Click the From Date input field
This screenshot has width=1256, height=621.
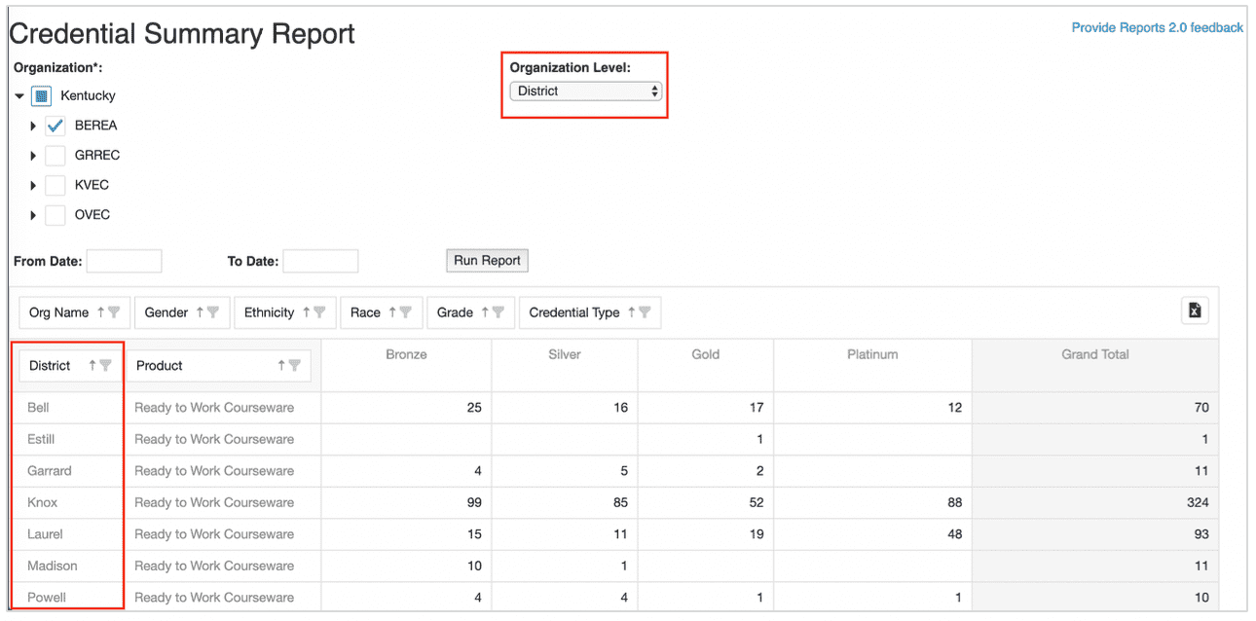pos(124,261)
